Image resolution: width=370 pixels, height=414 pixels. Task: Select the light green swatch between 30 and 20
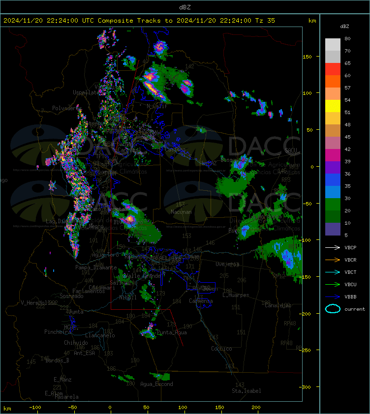click(333, 205)
